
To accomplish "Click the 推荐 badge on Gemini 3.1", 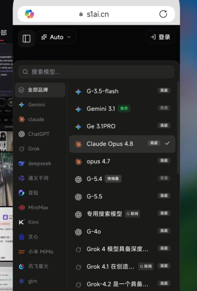I will (x=124, y=108).
